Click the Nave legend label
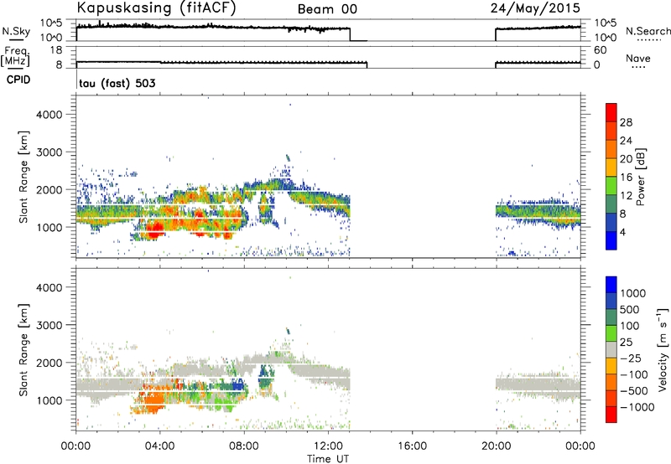671x464 pixels. point(638,59)
